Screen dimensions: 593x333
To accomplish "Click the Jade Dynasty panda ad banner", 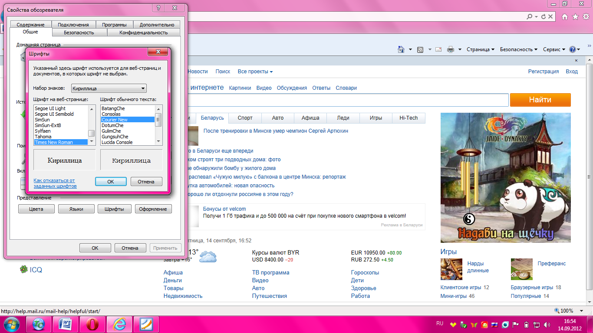I will click(505, 177).
